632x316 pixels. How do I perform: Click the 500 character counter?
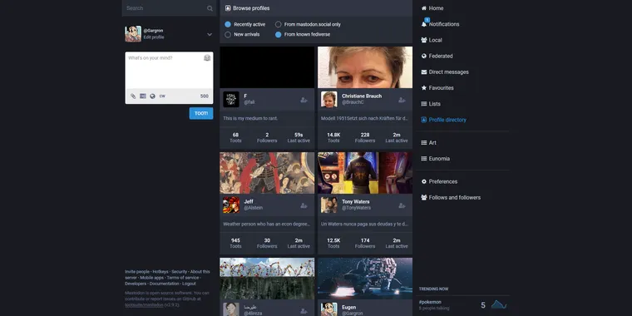205,96
